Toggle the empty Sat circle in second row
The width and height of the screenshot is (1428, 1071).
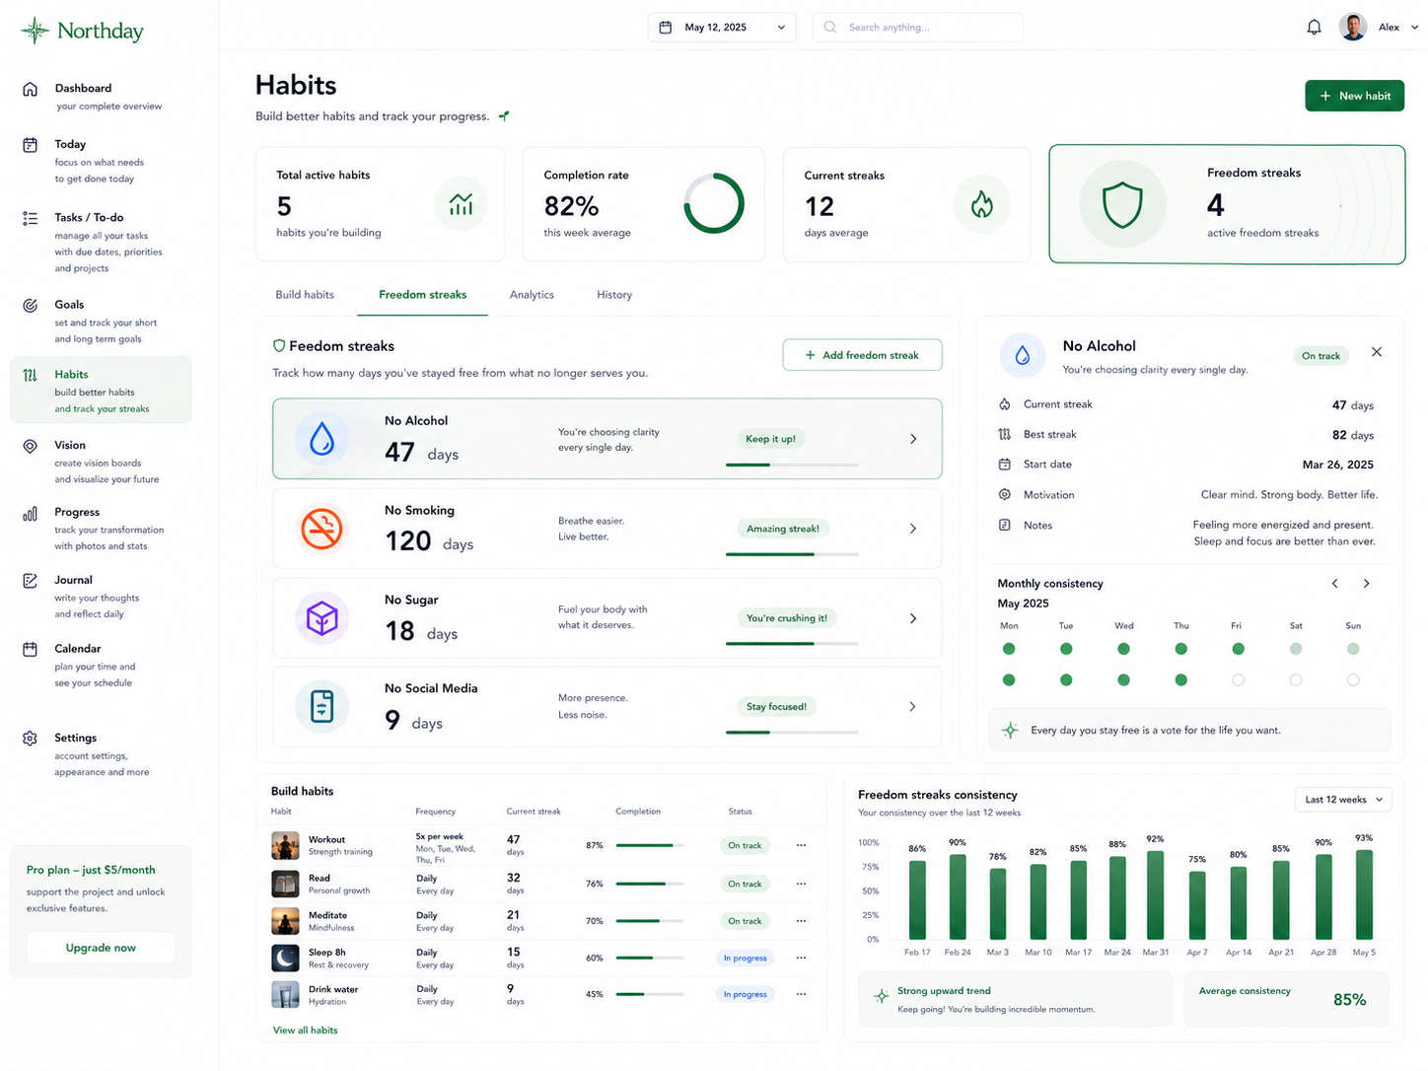pos(1296,680)
